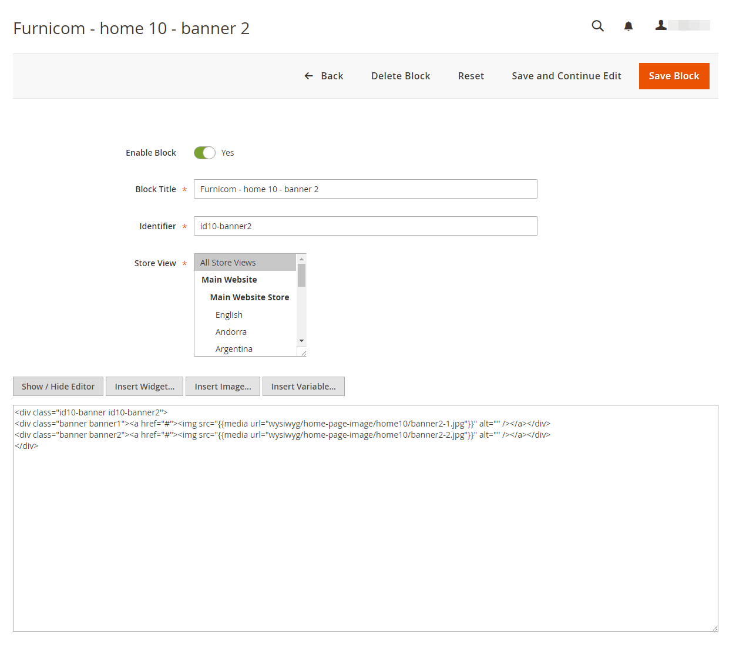736x661 pixels.
Task: Click in the Identifier input field
Action: (x=365, y=226)
